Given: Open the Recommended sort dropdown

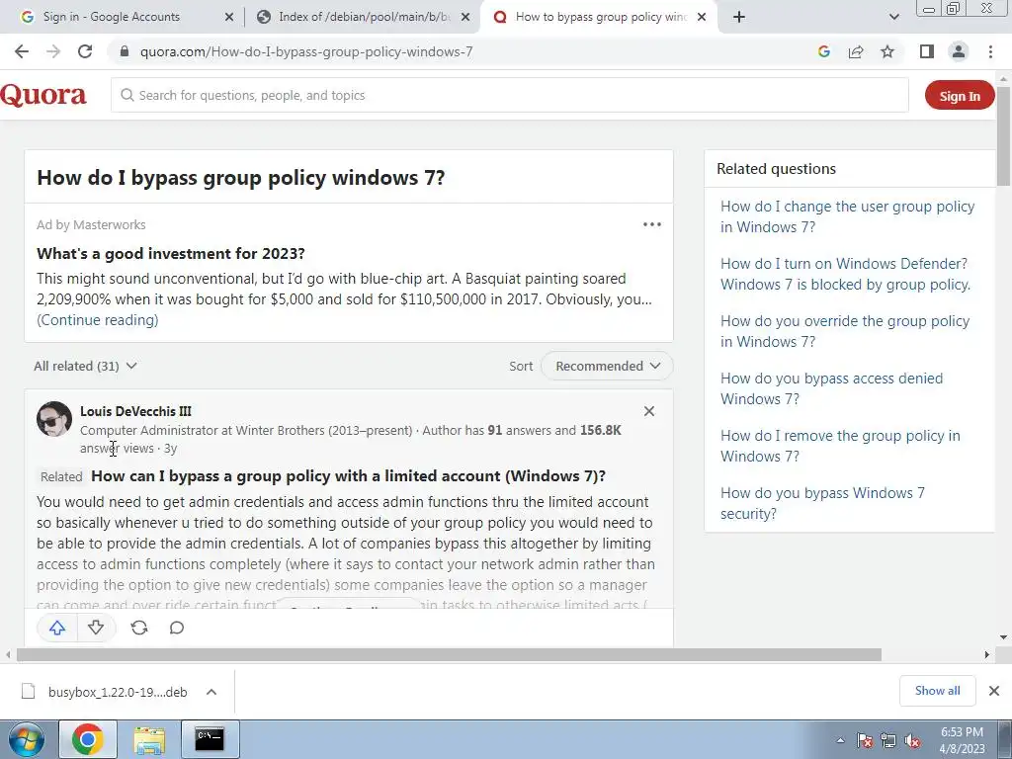Looking at the screenshot, I should [x=607, y=366].
